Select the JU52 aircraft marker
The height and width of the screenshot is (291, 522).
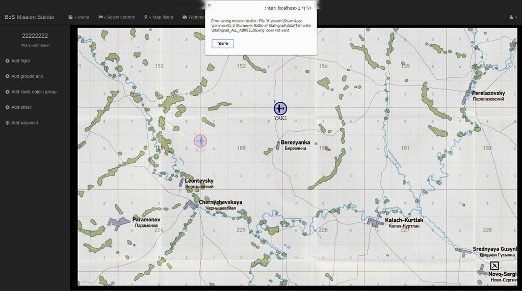pyautogui.click(x=200, y=141)
